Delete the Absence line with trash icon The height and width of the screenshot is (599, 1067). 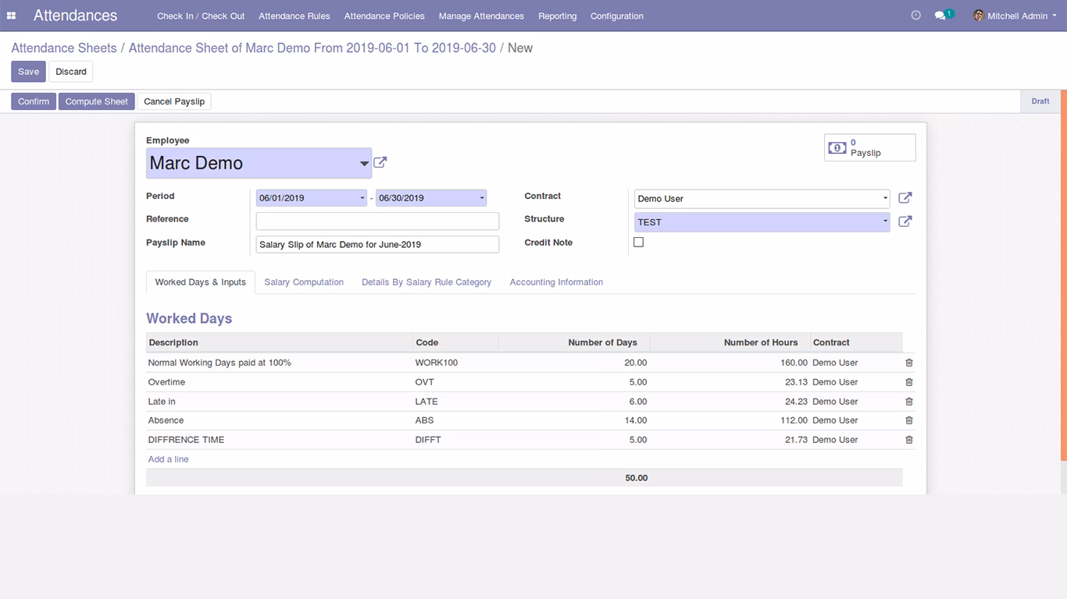point(909,420)
